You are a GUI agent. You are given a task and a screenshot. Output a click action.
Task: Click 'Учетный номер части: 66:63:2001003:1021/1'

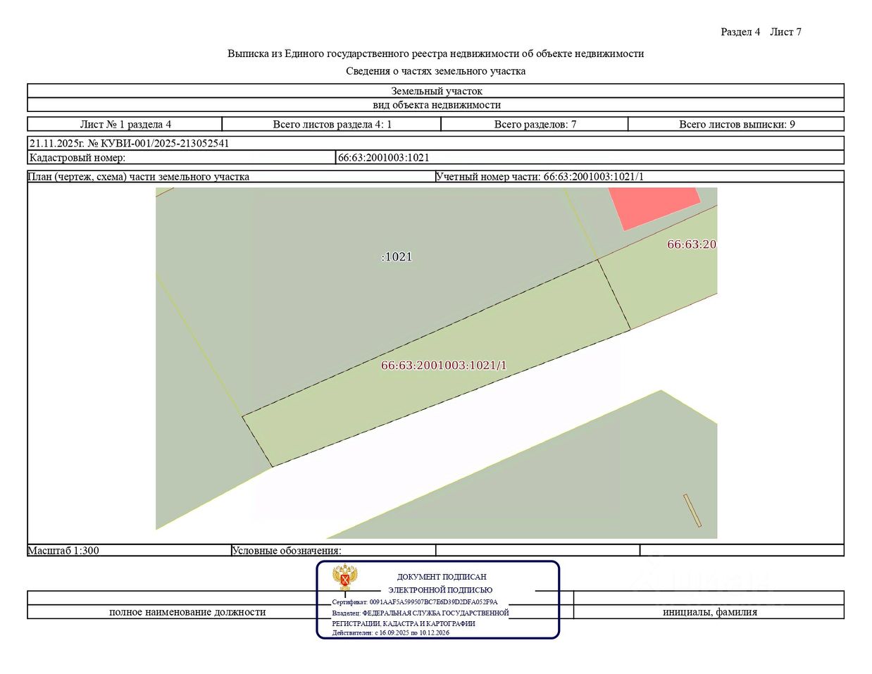coord(540,177)
